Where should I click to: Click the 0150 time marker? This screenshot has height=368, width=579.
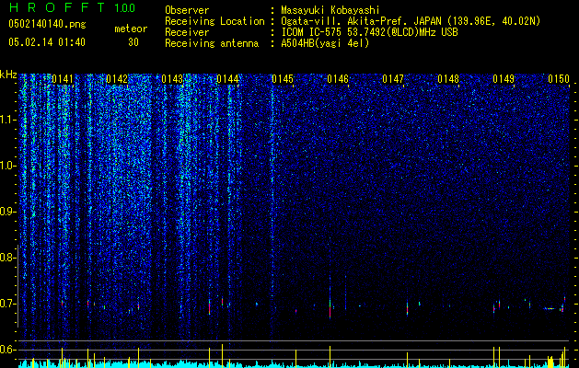(x=559, y=79)
